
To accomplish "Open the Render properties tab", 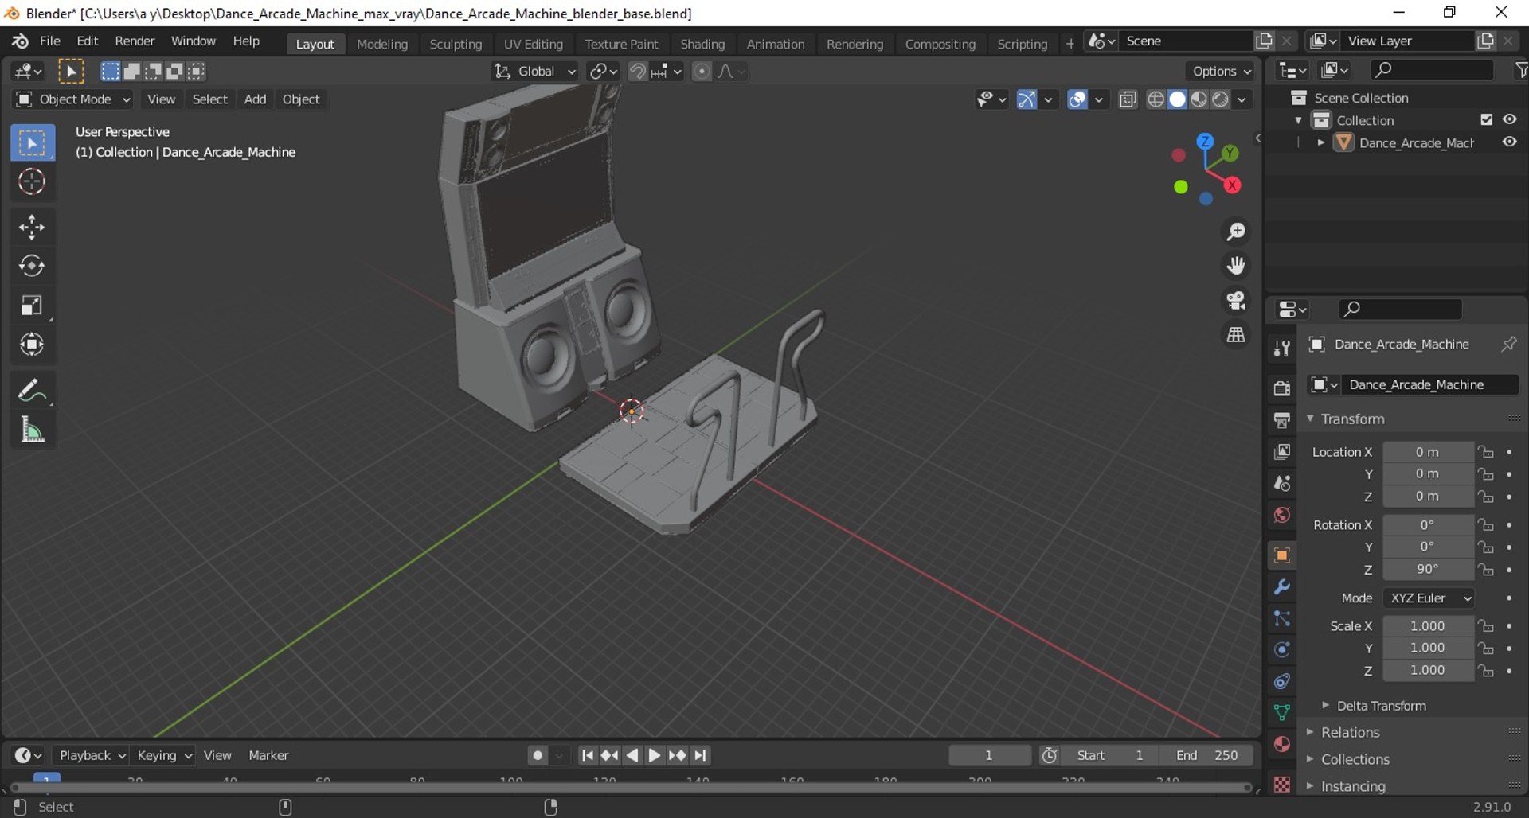I will click(x=1281, y=388).
